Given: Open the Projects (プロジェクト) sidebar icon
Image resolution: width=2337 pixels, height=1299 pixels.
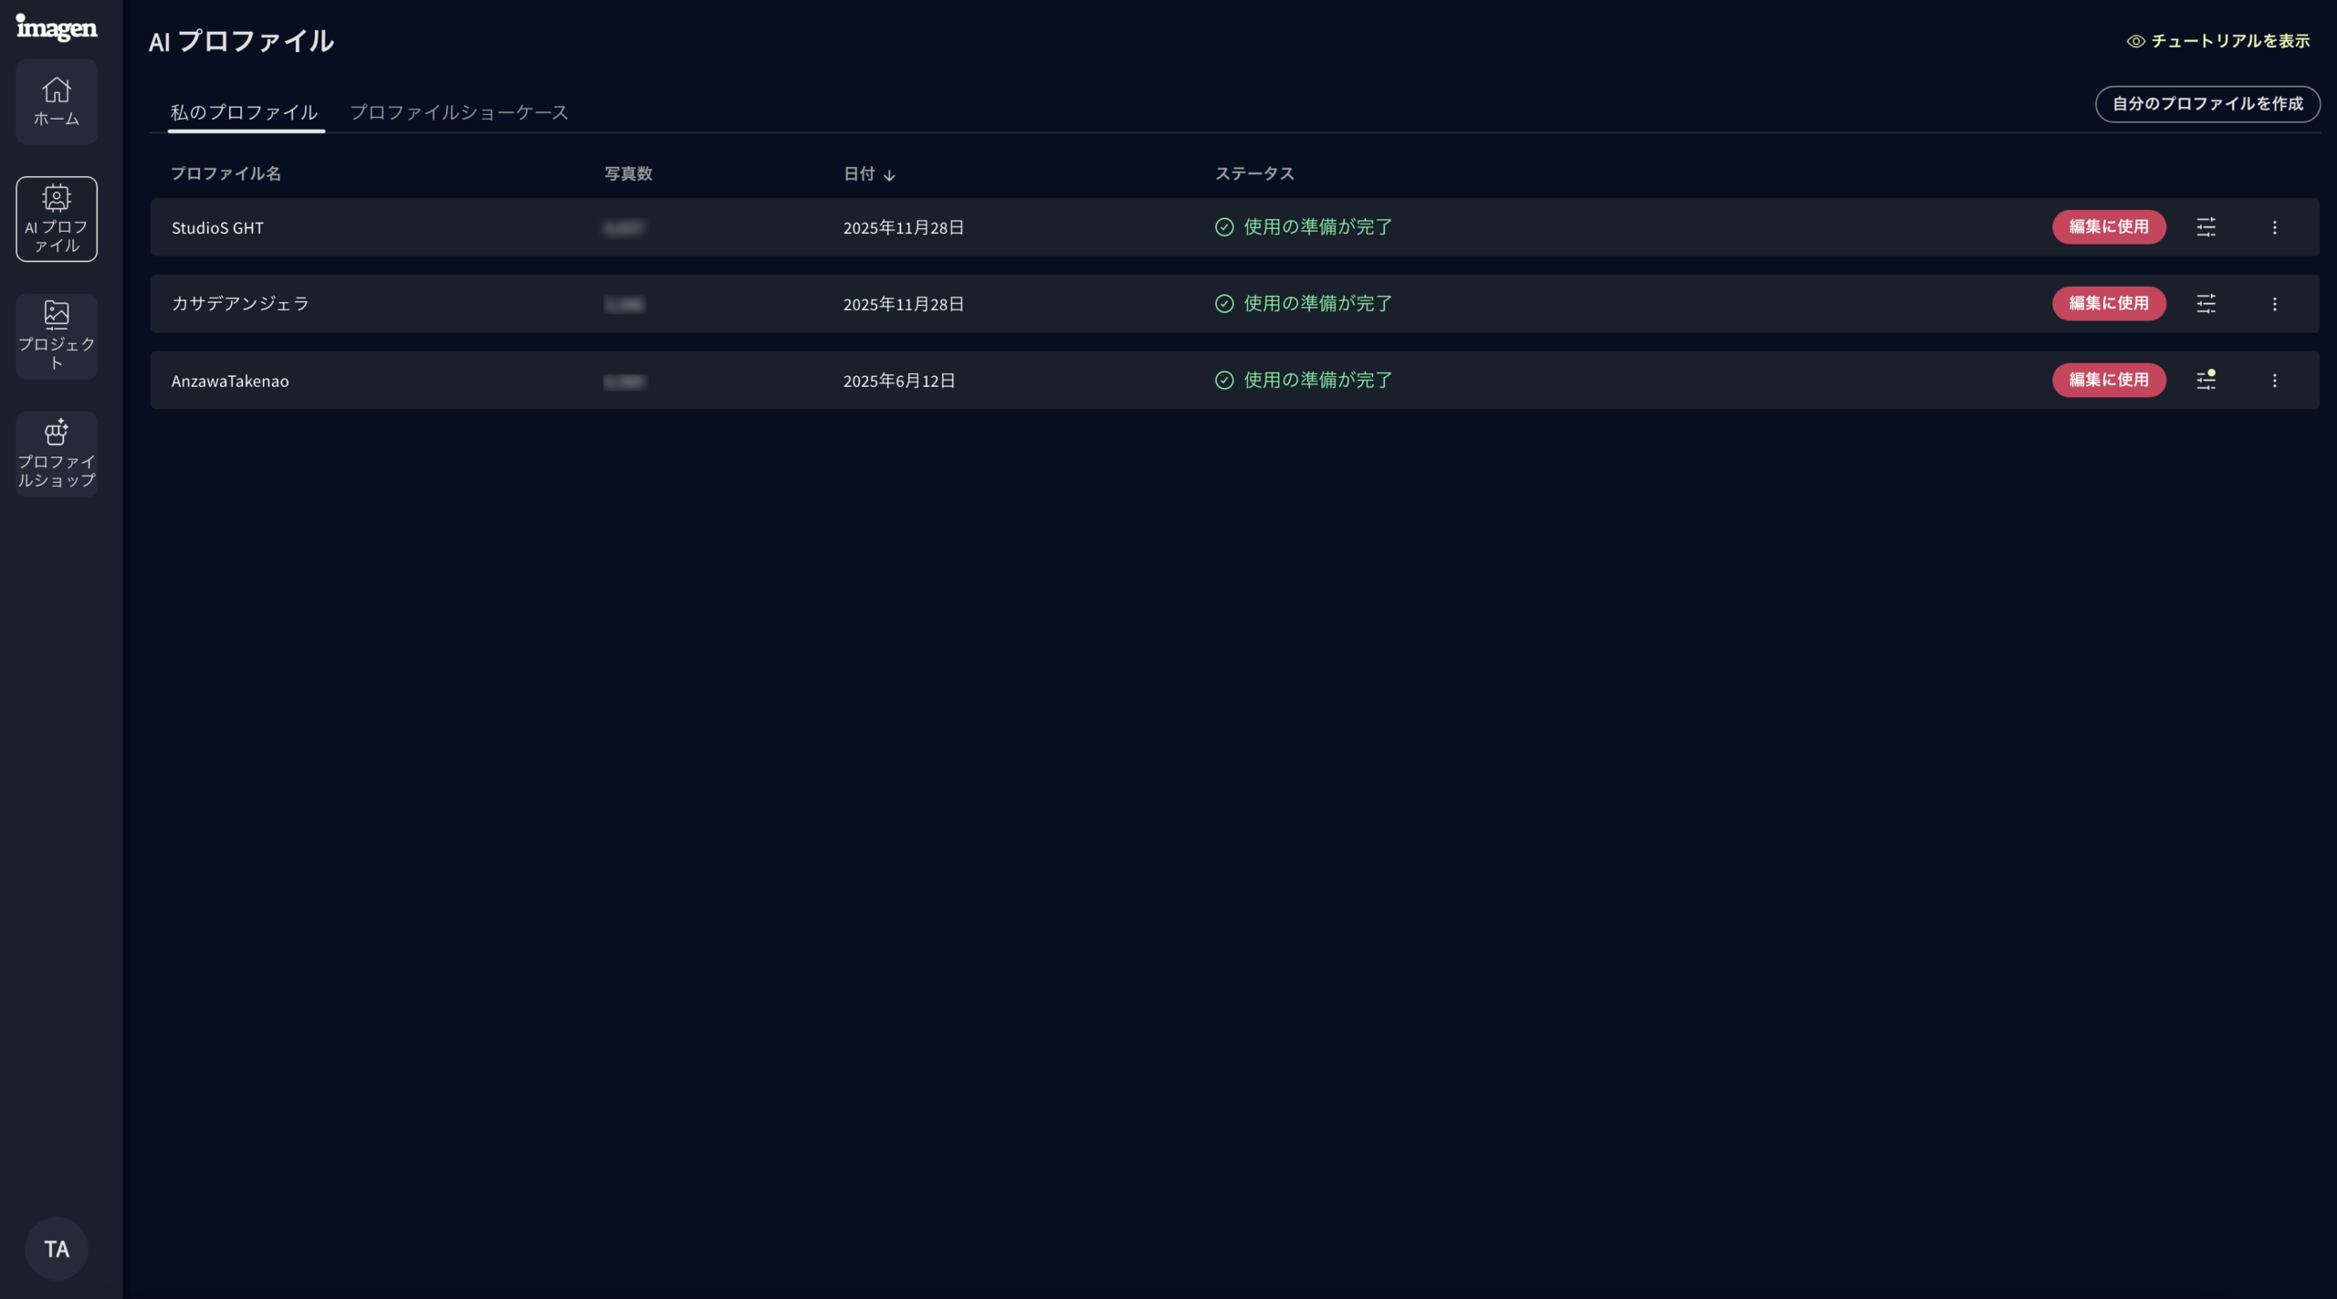Looking at the screenshot, I should click(x=57, y=336).
